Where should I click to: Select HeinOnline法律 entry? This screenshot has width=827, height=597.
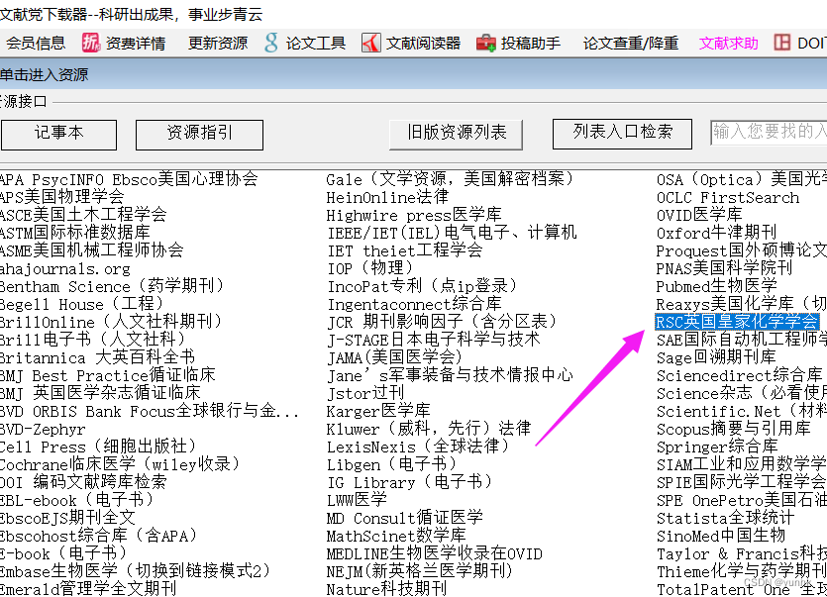click(387, 197)
